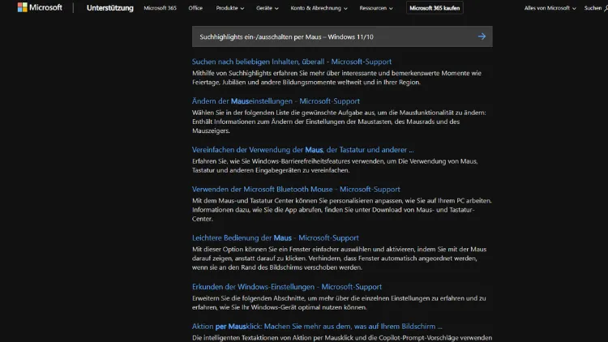Submit search with the blue arrow icon
This screenshot has height=342, width=608.
[x=482, y=36]
